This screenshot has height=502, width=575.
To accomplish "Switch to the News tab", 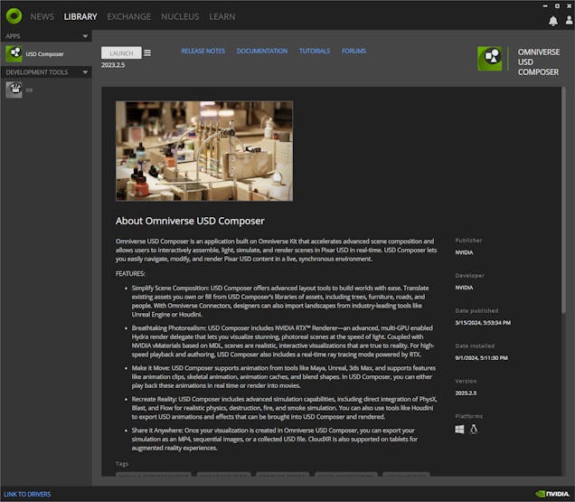I will click(42, 17).
